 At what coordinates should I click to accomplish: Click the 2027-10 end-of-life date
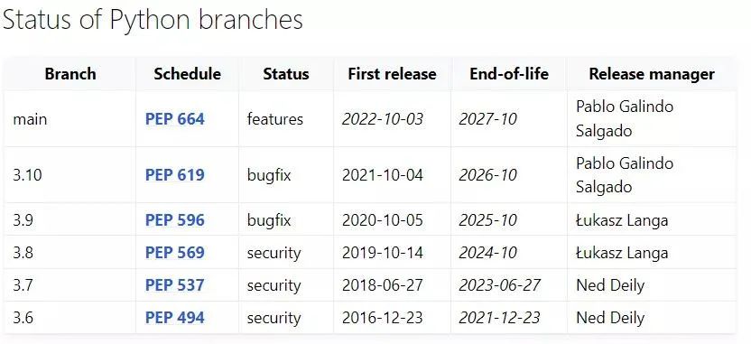click(x=488, y=119)
